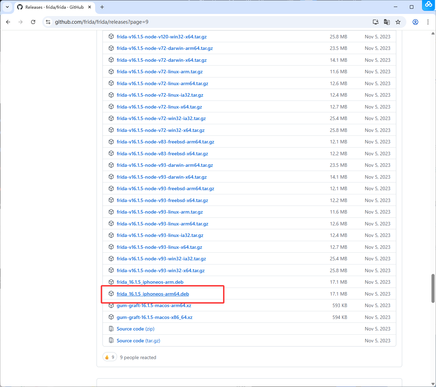Bookmark this page with star icon
Image resolution: width=436 pixels, height=387 pixels.
pos(398,22)
